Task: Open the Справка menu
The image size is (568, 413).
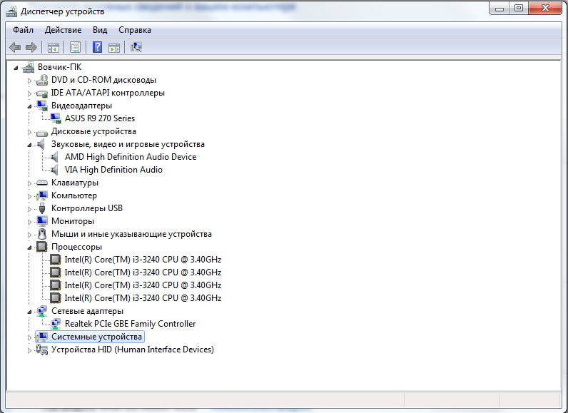Action: pos(135,30)
